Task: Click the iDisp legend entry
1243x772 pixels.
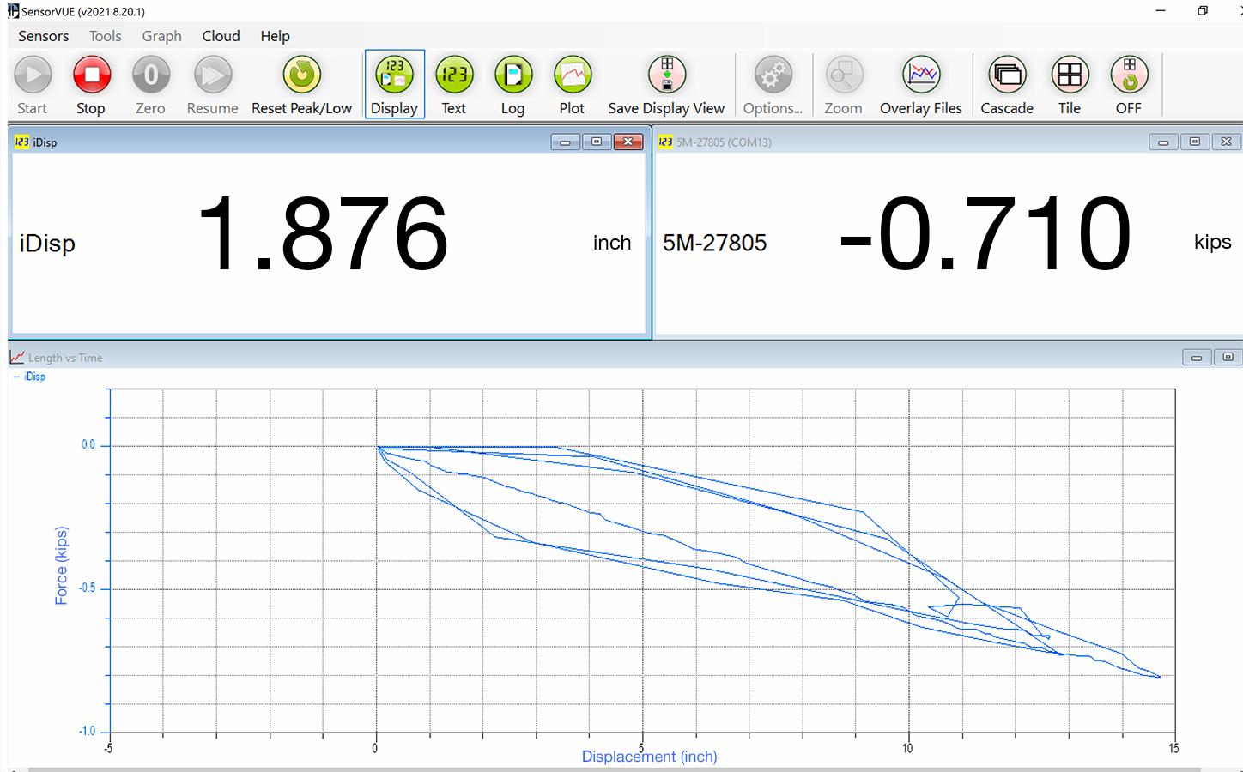Action: pos(30,377)
